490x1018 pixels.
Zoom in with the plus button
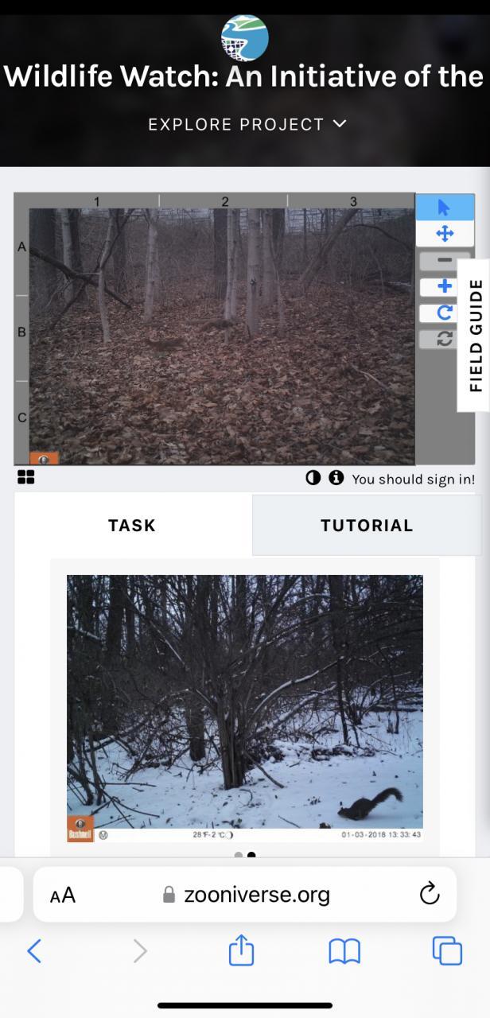(445, 286)
